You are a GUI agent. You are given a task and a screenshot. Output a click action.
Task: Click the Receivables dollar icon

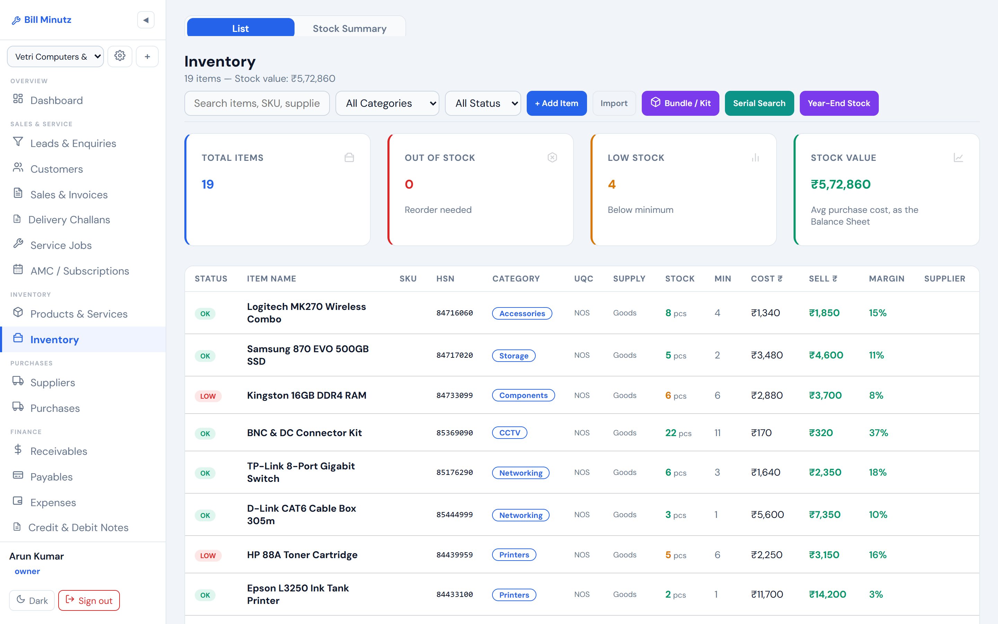(18, 449)
